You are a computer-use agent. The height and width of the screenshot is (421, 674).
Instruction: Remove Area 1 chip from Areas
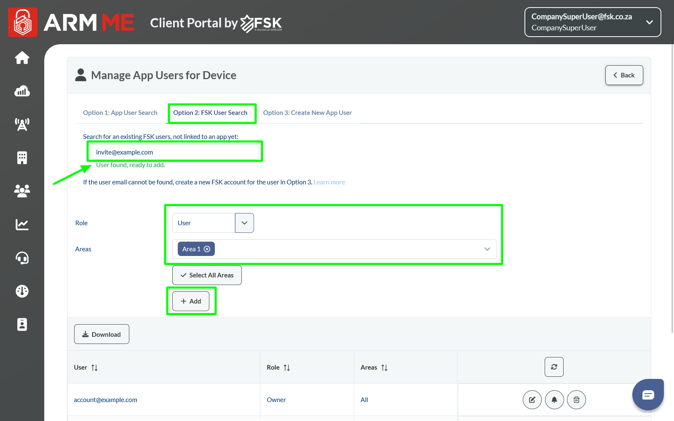[x=207, y=249]
